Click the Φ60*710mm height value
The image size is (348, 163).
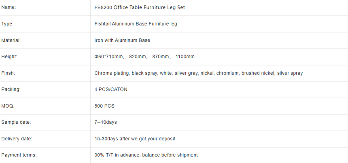point(108,57)
